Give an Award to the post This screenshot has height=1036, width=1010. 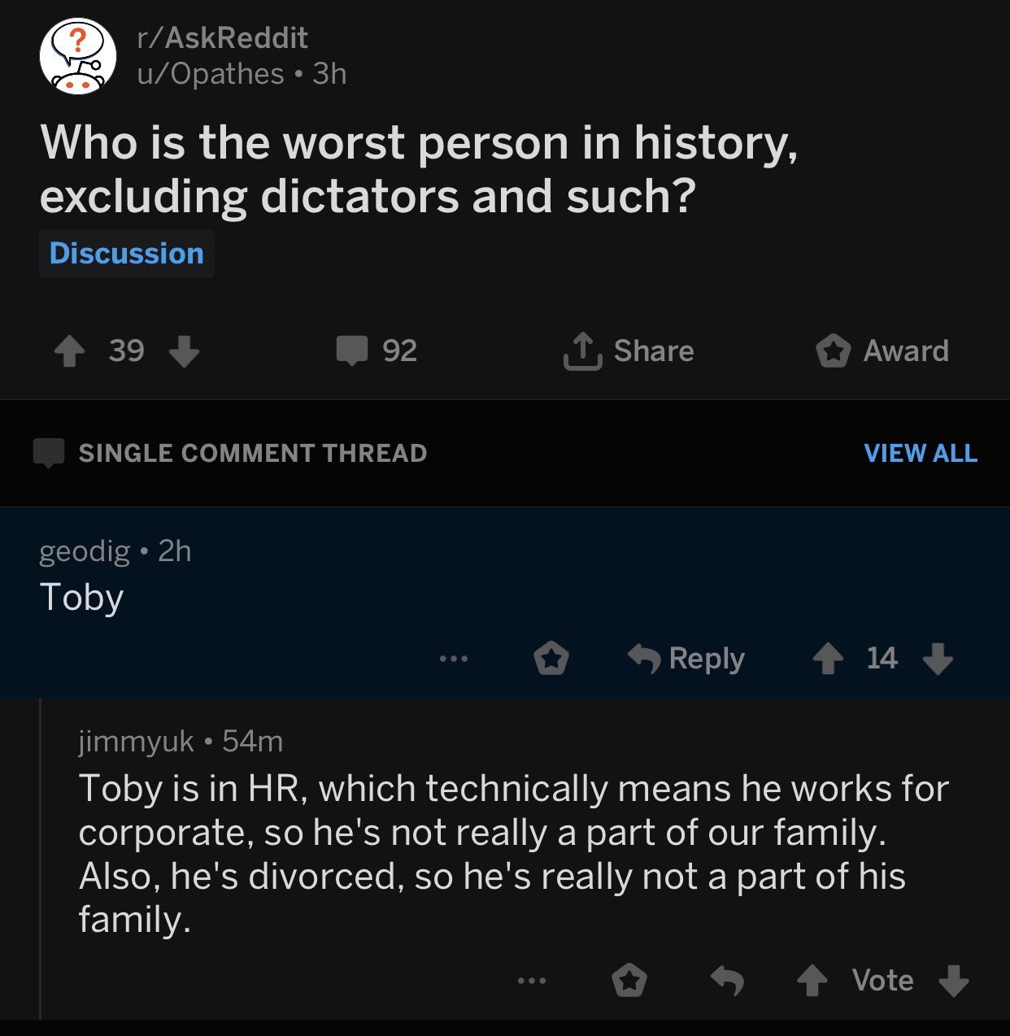[882, 351]
